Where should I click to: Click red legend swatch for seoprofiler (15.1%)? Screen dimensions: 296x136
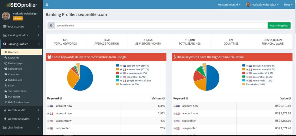(243, 73)
